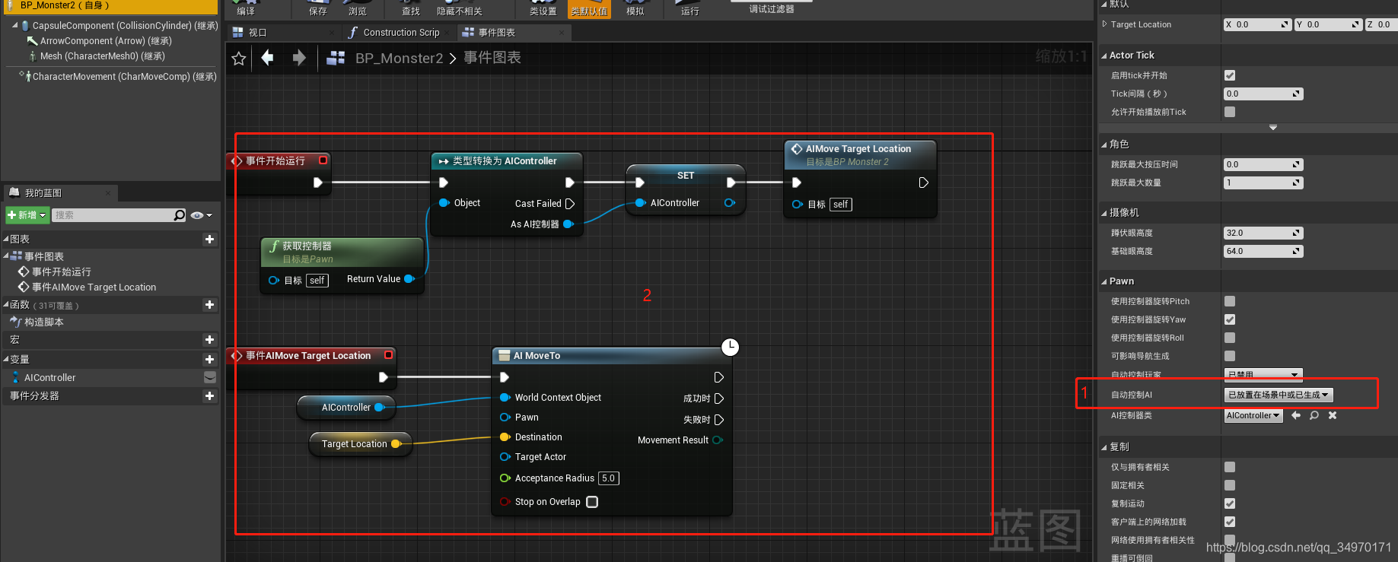
Task: Add a new function with the plus button
Action: (x=209, y=305)
